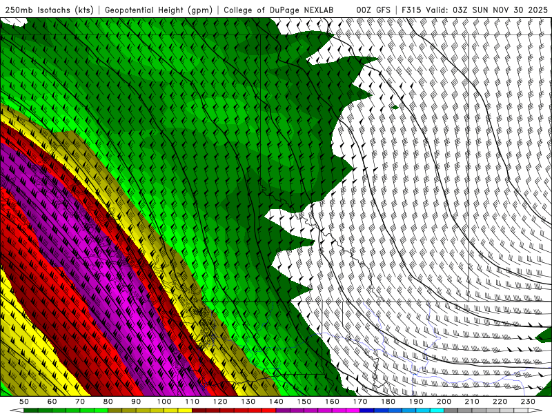Select the brightest green 75–80 kt swatch

pyautogui.click(x=101, y=410)
